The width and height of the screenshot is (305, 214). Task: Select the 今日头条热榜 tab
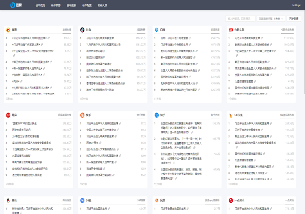tap(287, 30)
